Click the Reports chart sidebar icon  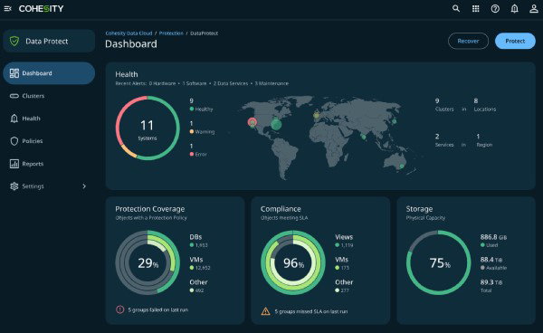tap(14, 164)
